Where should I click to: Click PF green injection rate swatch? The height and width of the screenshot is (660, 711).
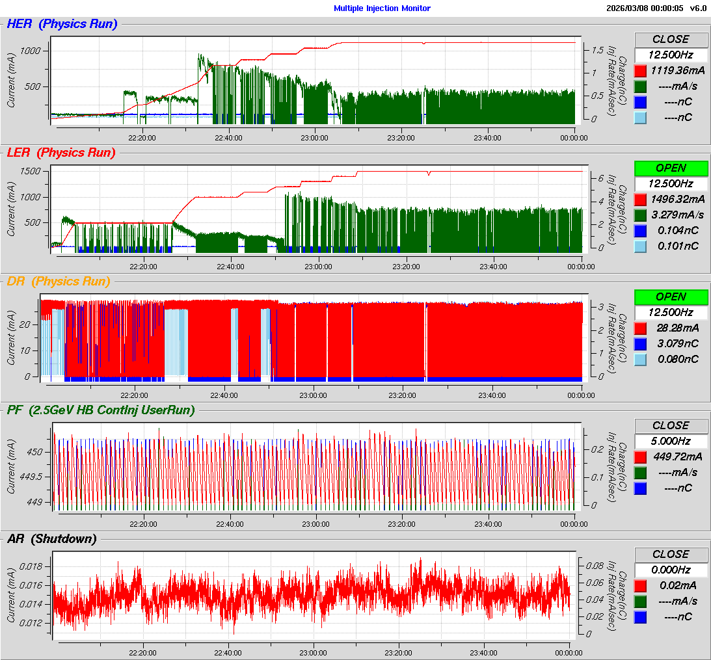tap(640, 472)
